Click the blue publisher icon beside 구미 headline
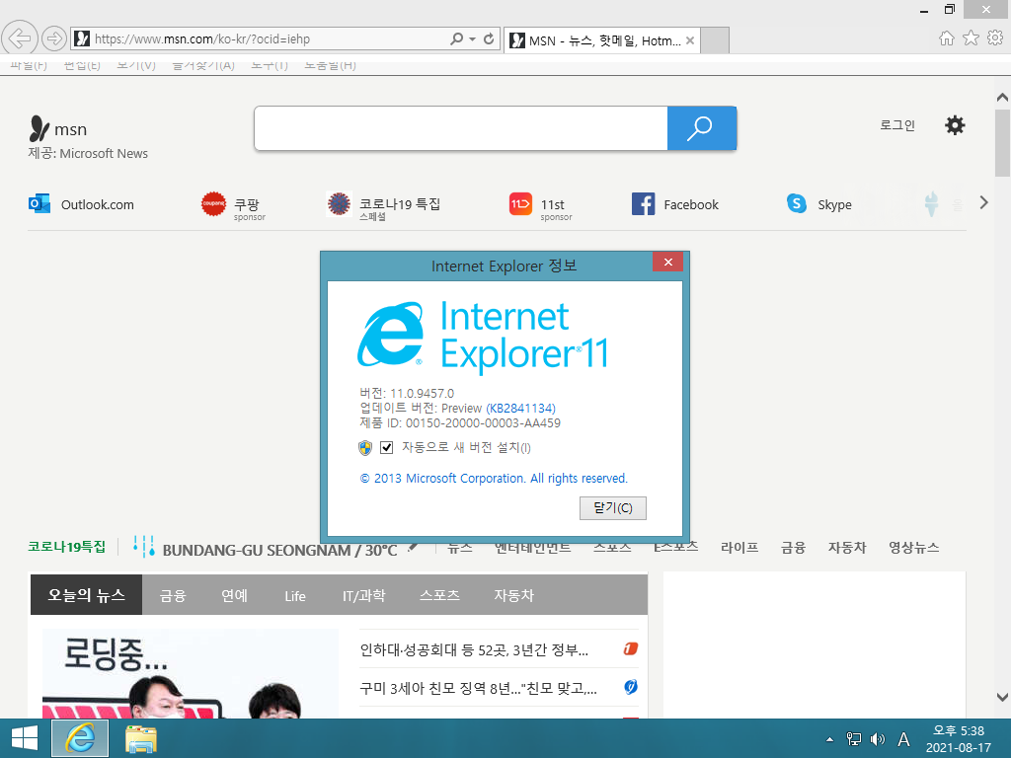This screenshot has width=1011, height=758. coord(631,687)
